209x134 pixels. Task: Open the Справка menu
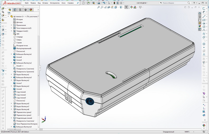(70, 3)
